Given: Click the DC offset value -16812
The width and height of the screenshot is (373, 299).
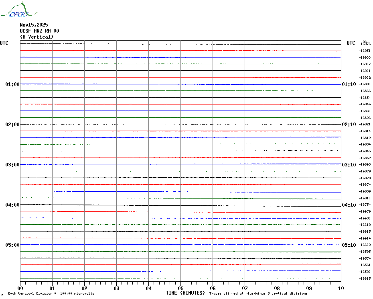Looking at the screenshot, I should click(365, 138).
